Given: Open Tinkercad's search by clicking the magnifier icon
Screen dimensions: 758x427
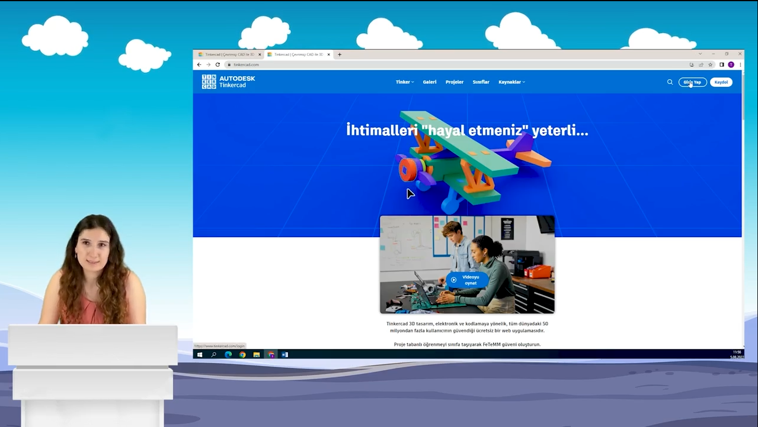Looking at the screenshot, I should [670, 82].
